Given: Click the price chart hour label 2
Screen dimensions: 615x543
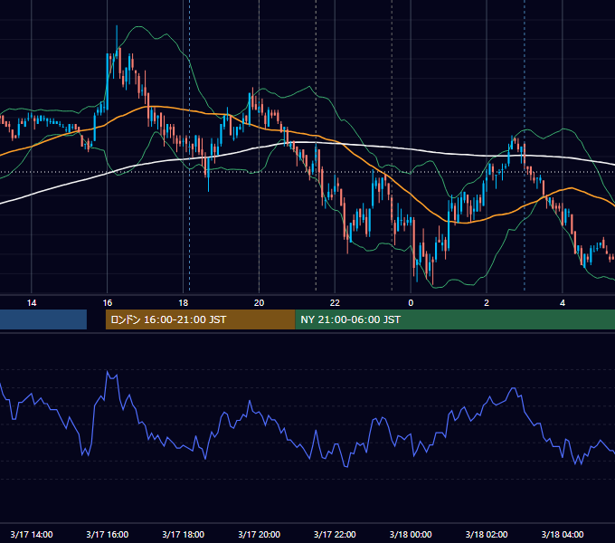Looking at the screenshot, I should pyautogui.click(x=487, y=303).
